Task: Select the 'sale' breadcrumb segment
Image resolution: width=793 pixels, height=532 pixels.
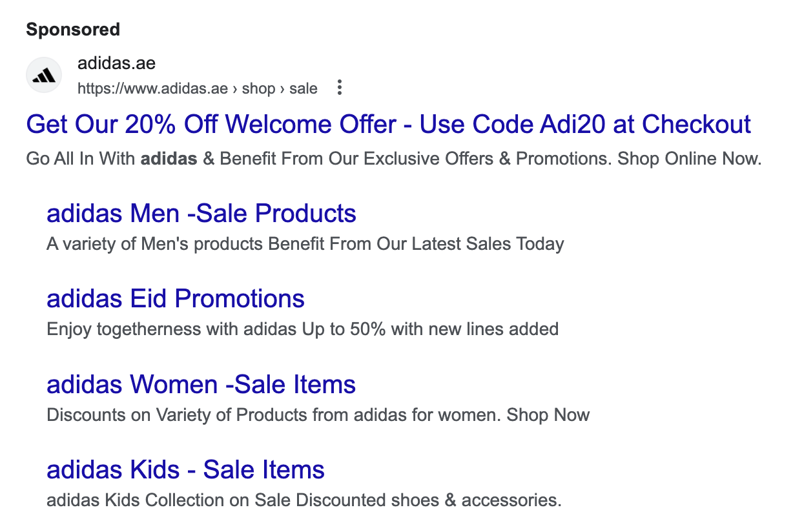Action: [x=303, y=88]
